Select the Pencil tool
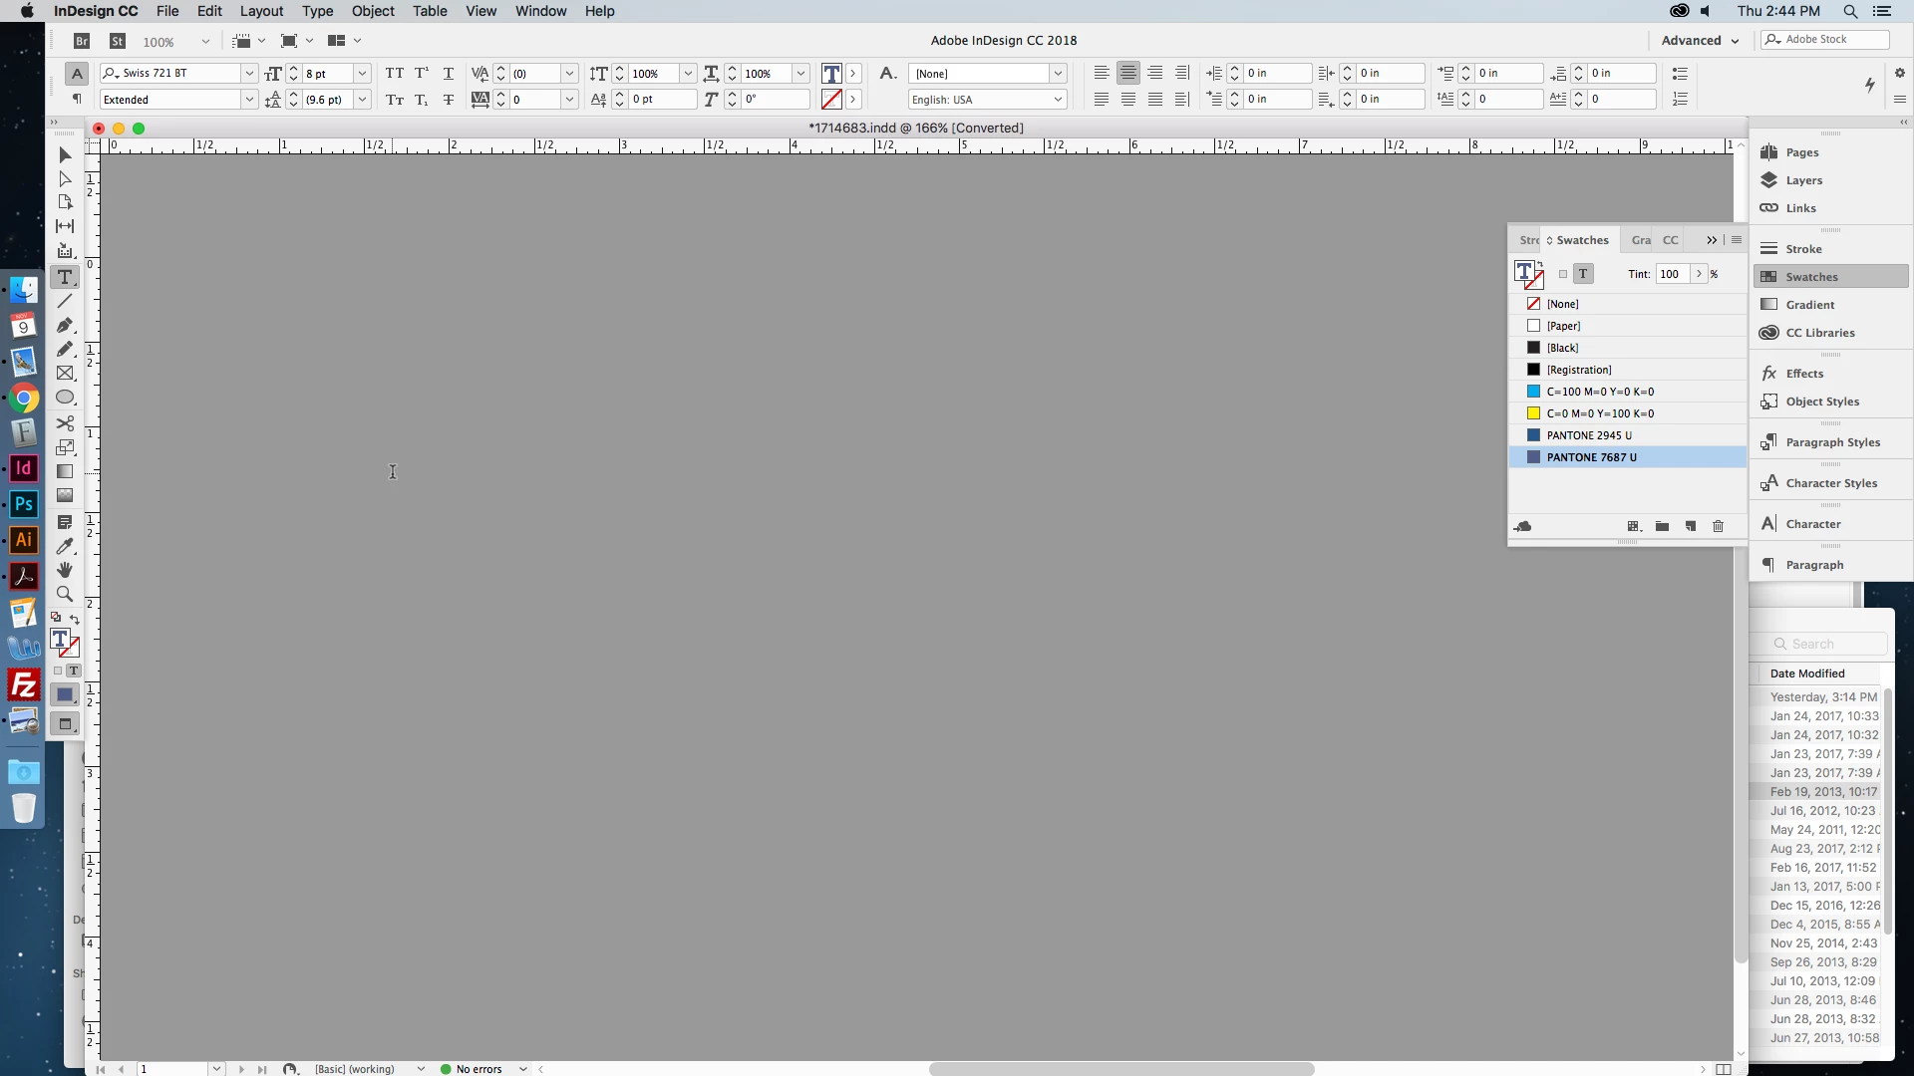Viewport: 1914px width, 1076px height. point(65,349)
